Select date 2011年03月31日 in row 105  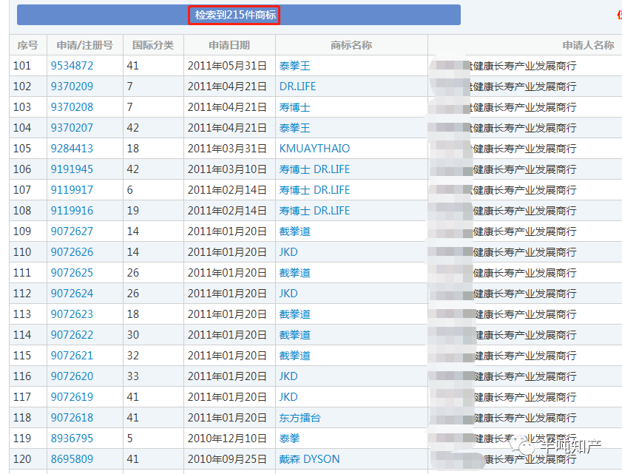227,149
